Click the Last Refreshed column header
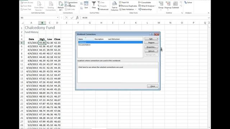Screen dimensions: 230x129 [114, 39]
